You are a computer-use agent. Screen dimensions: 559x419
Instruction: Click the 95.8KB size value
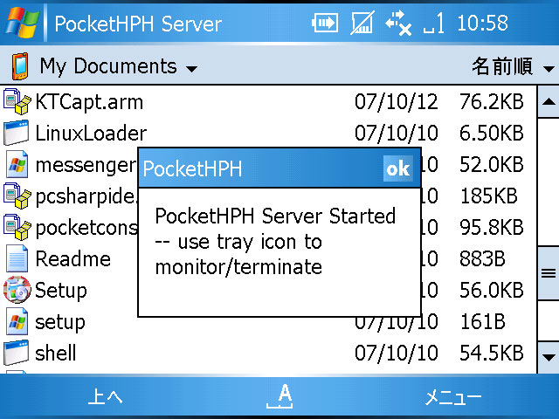(x=492, y=227)
